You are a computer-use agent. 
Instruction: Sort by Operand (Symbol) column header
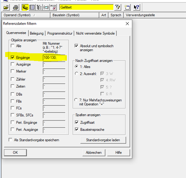(26, 15)
